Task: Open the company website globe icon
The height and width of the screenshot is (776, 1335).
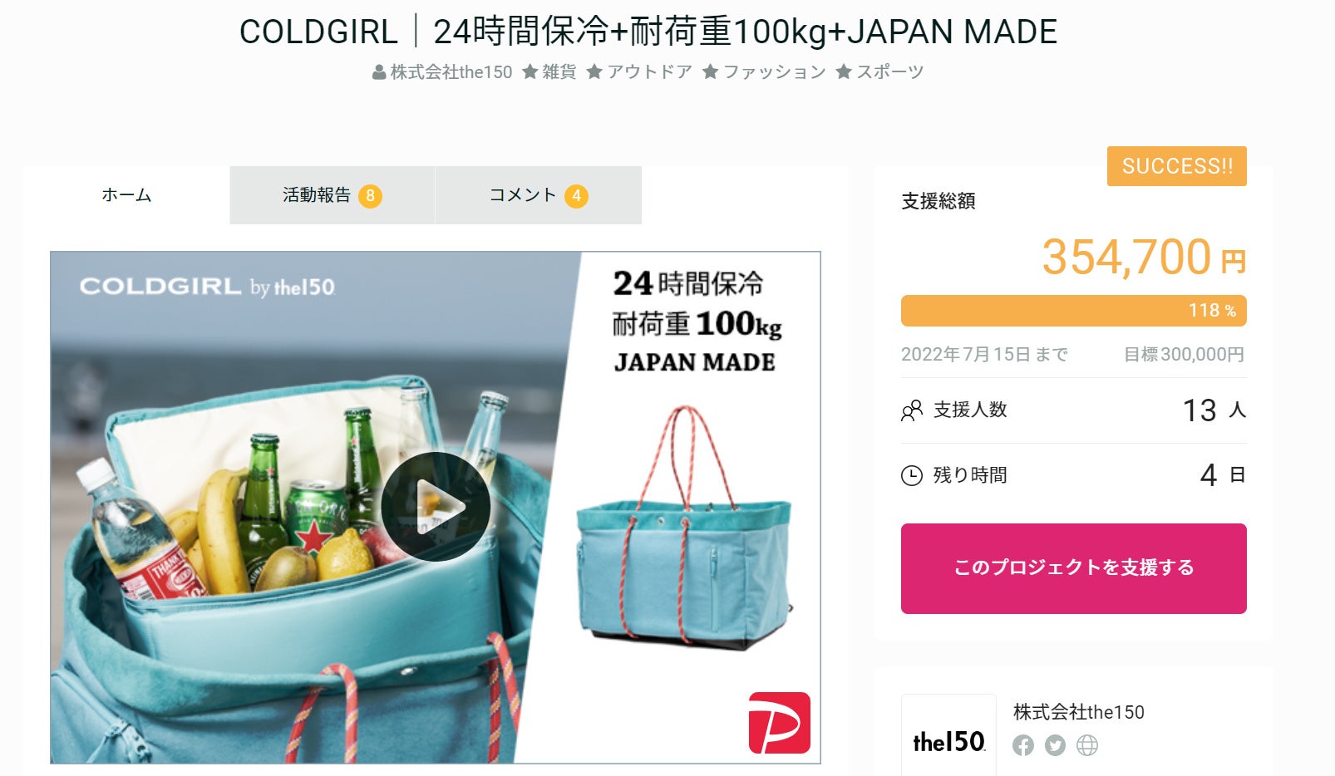Action: pos(1087,745)
